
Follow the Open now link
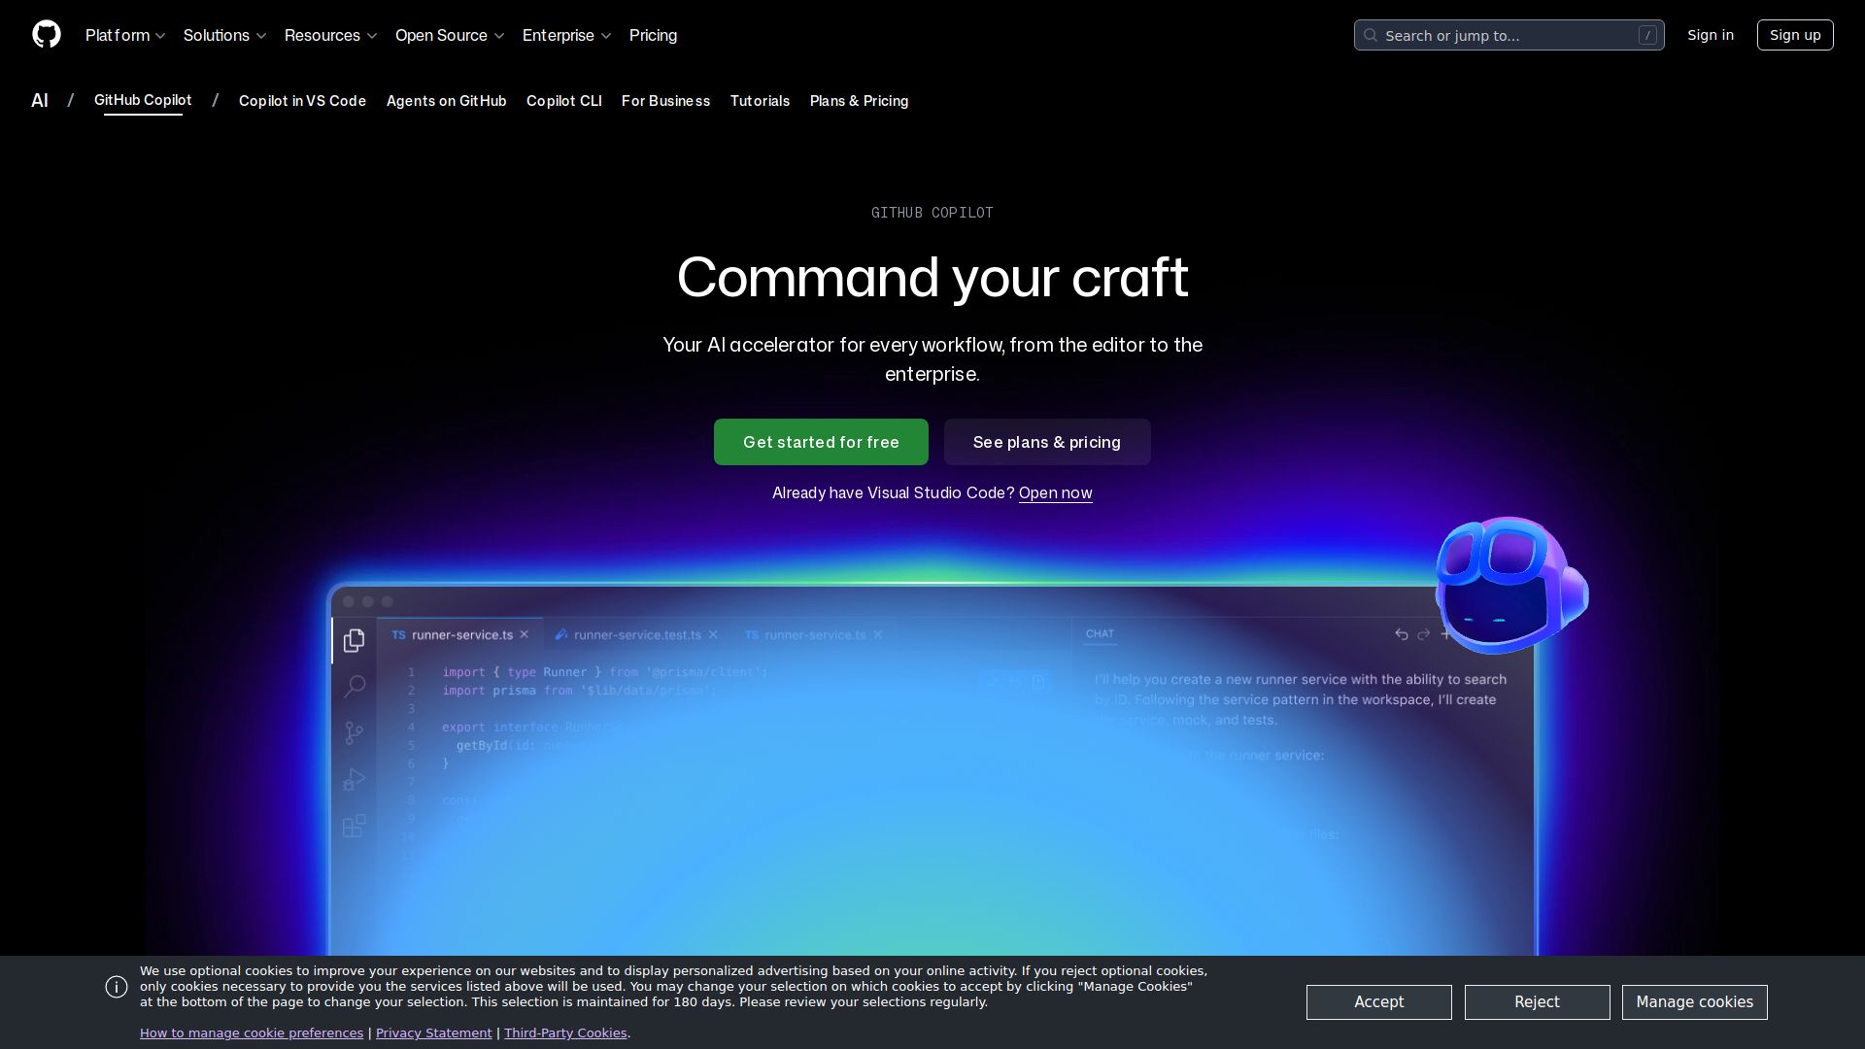(x=1055, y=493)
